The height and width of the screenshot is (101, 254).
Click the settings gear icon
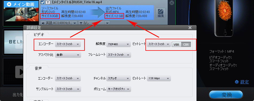(x=237, y=82)
